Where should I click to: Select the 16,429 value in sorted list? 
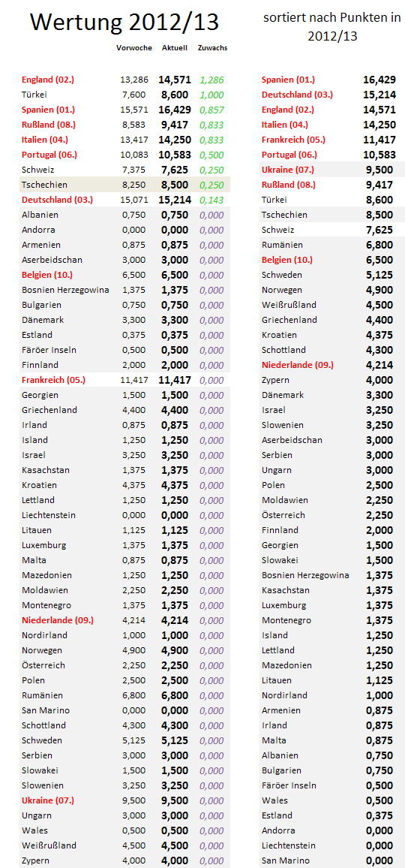click(x=379, y=80)
